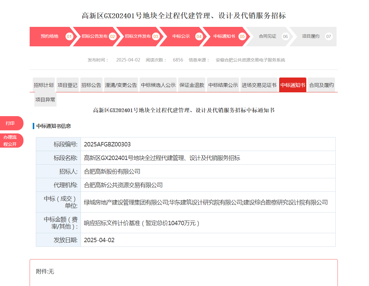Screen dimensions: 369x286
Task: Open the 合同及履约 tab
Action: point(321,85)
